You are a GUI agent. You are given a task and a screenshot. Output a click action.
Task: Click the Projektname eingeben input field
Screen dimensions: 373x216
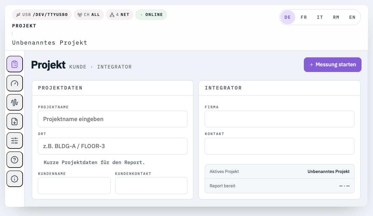pyautogui.click(x=113, y=119)
